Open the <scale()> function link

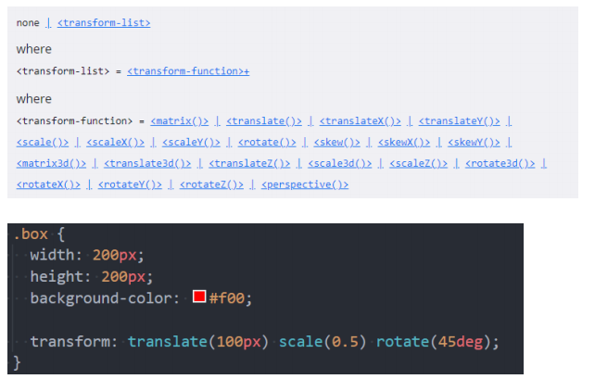click(43, 143)
